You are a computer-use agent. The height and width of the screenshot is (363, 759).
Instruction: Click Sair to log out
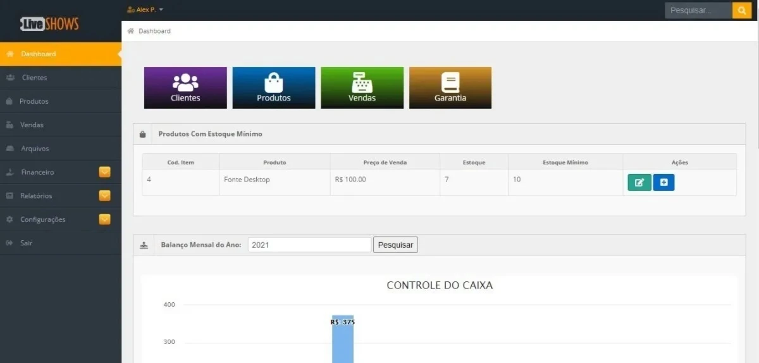pyautogui.click(x=61, y=243)
